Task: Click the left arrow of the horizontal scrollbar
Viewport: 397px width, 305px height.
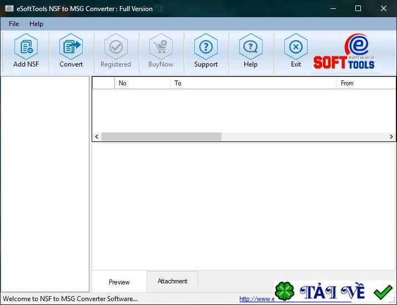Action: tap(97, 136)
